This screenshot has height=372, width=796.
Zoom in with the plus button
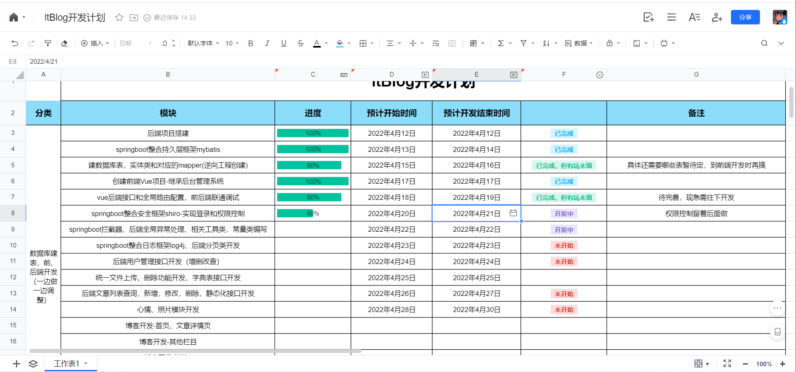[x=782, y=364]
